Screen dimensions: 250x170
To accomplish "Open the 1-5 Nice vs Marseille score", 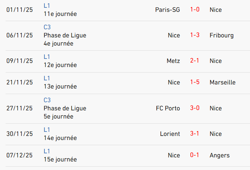I will point(195,82).
